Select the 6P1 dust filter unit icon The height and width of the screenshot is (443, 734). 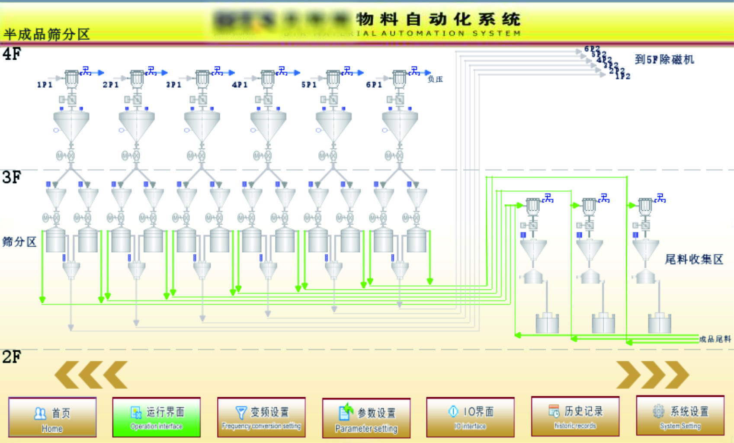399,79
